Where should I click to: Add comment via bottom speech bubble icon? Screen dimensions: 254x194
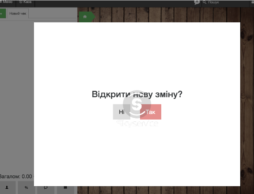point(45,187)
